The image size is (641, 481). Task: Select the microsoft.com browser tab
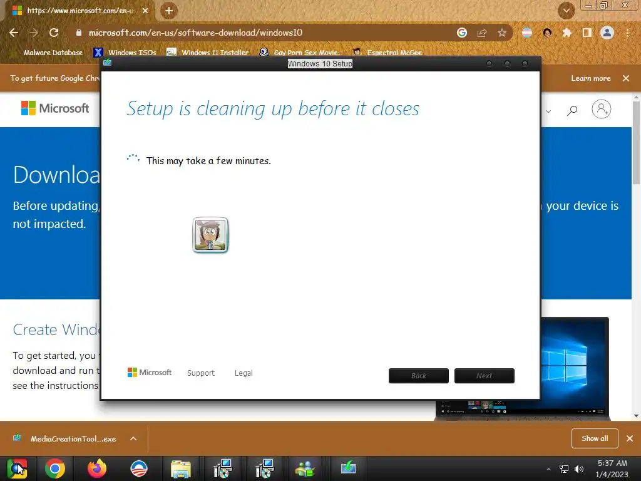(79, 11)
